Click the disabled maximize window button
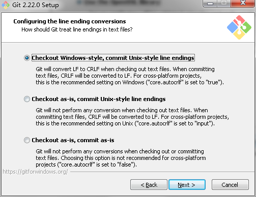256x197 pixels. [224, 4]
